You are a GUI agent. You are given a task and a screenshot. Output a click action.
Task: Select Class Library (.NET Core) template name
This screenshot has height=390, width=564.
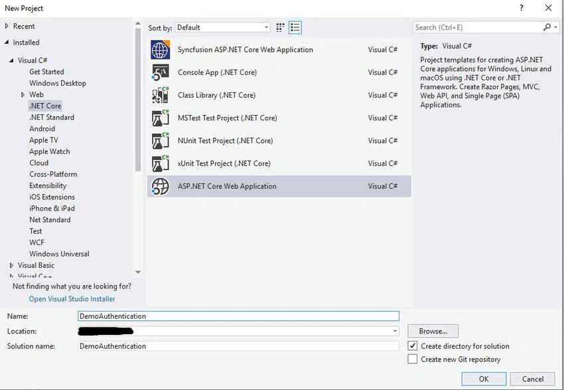point(216,95)
